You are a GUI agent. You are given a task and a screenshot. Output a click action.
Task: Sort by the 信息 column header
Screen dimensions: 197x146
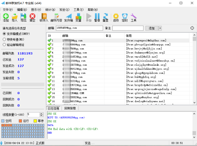click(x=157, y=36)
